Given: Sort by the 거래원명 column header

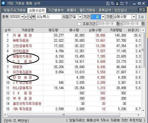Looking at the screenshot, I should [28, 30].
